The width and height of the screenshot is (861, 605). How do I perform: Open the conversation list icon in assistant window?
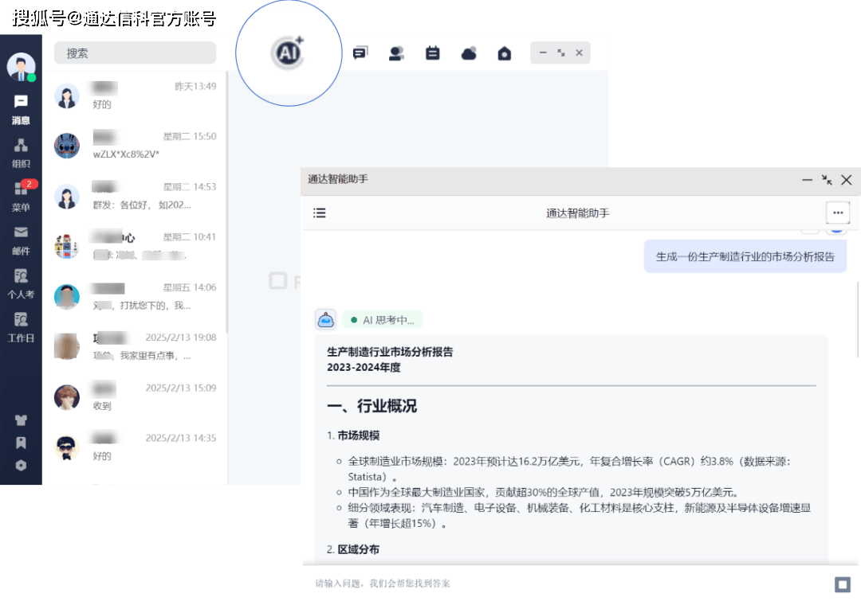coord(319,213)
